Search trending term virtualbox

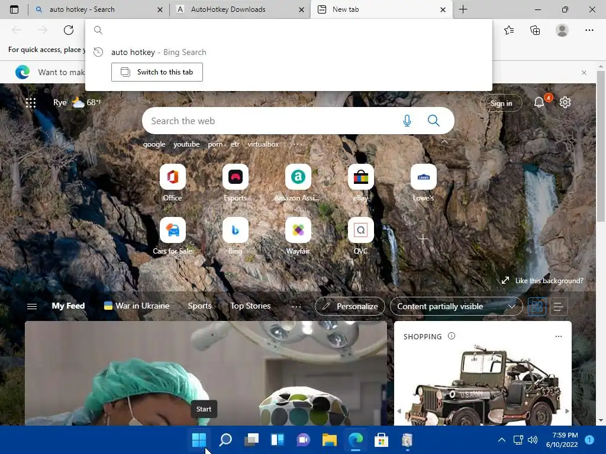pos(263,144)
